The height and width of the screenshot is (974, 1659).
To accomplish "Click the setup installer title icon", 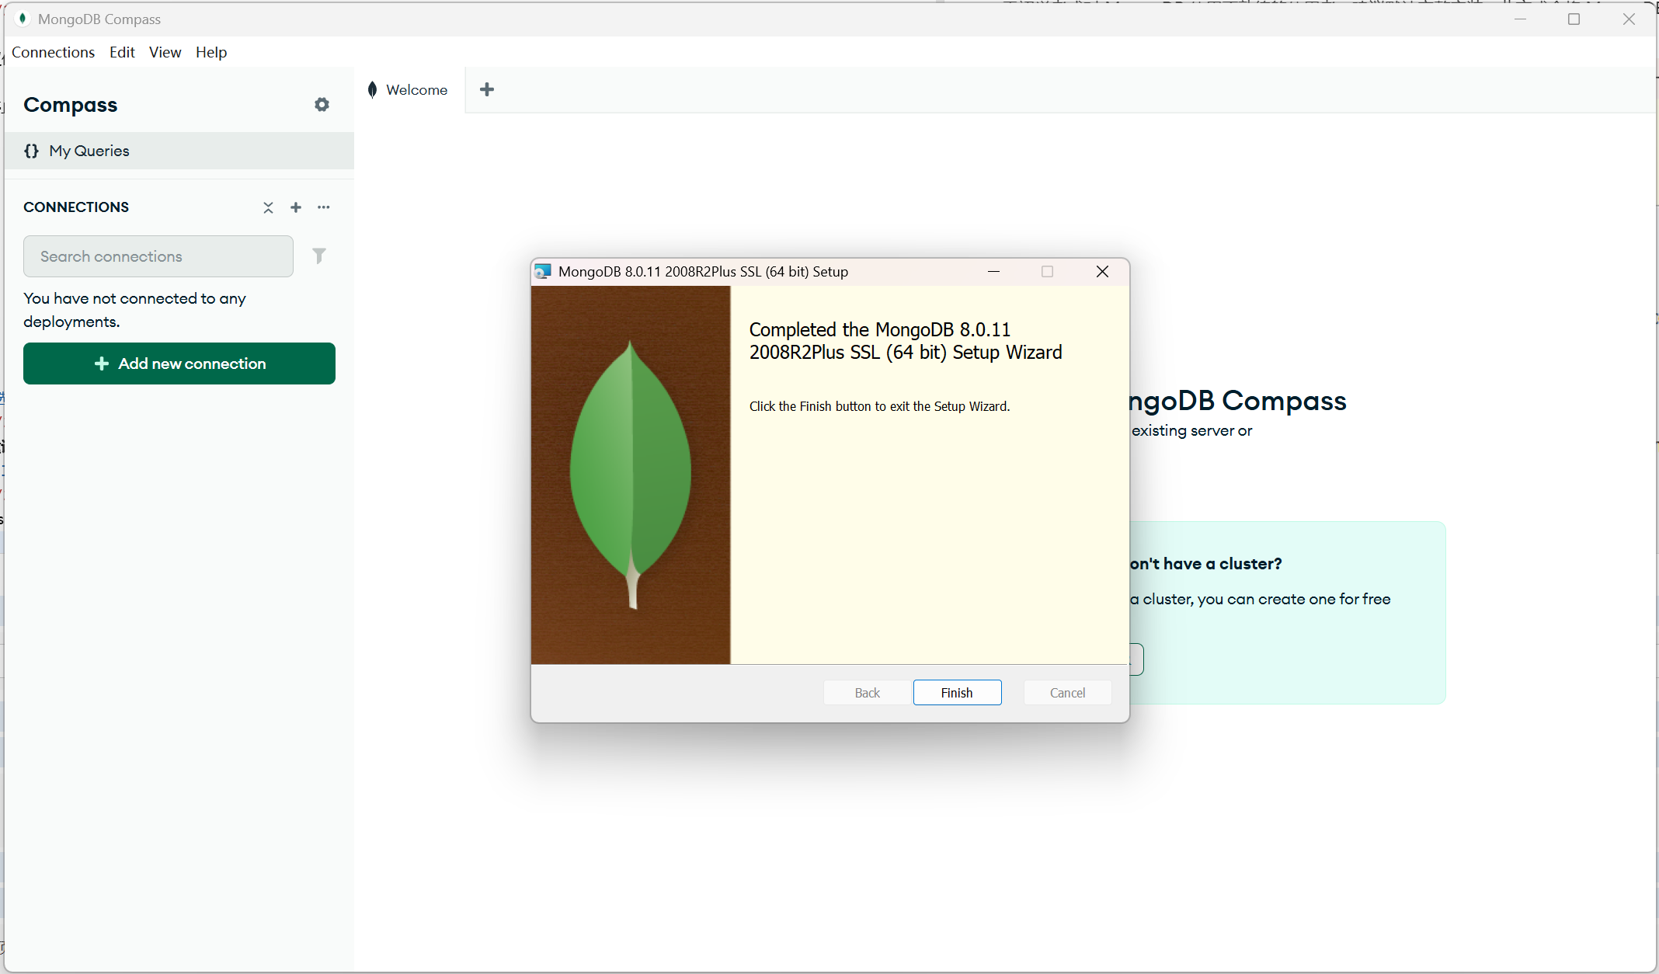I will (543, 271).
